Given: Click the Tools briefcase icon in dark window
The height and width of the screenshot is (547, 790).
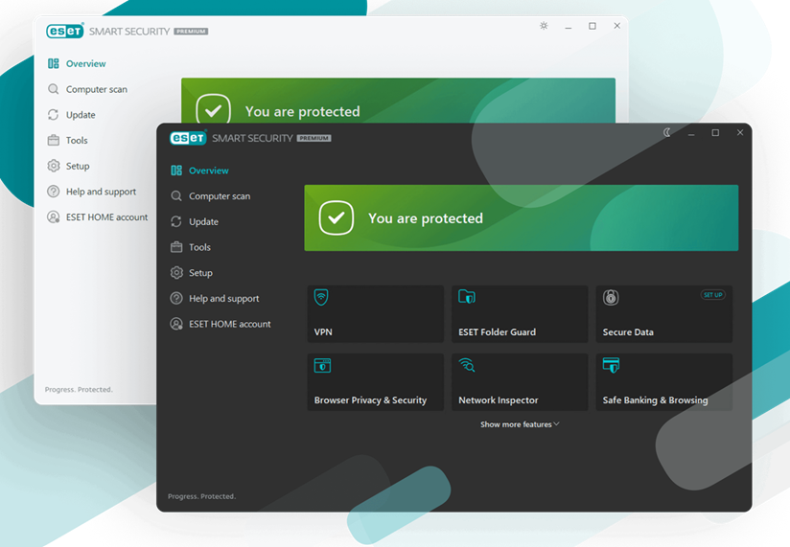Looking at the screenshot, I should point(176,247).
